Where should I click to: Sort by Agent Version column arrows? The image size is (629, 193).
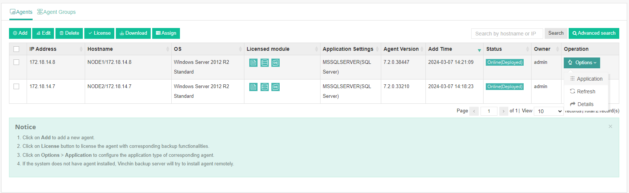coord(422,49)
